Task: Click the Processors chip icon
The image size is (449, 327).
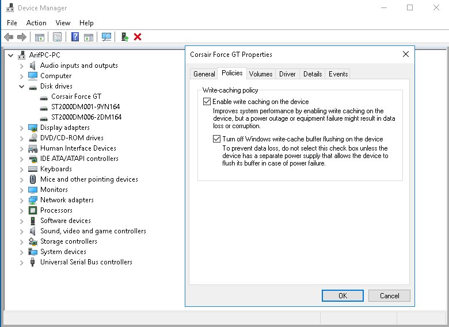Action: [x=33, y=210]
